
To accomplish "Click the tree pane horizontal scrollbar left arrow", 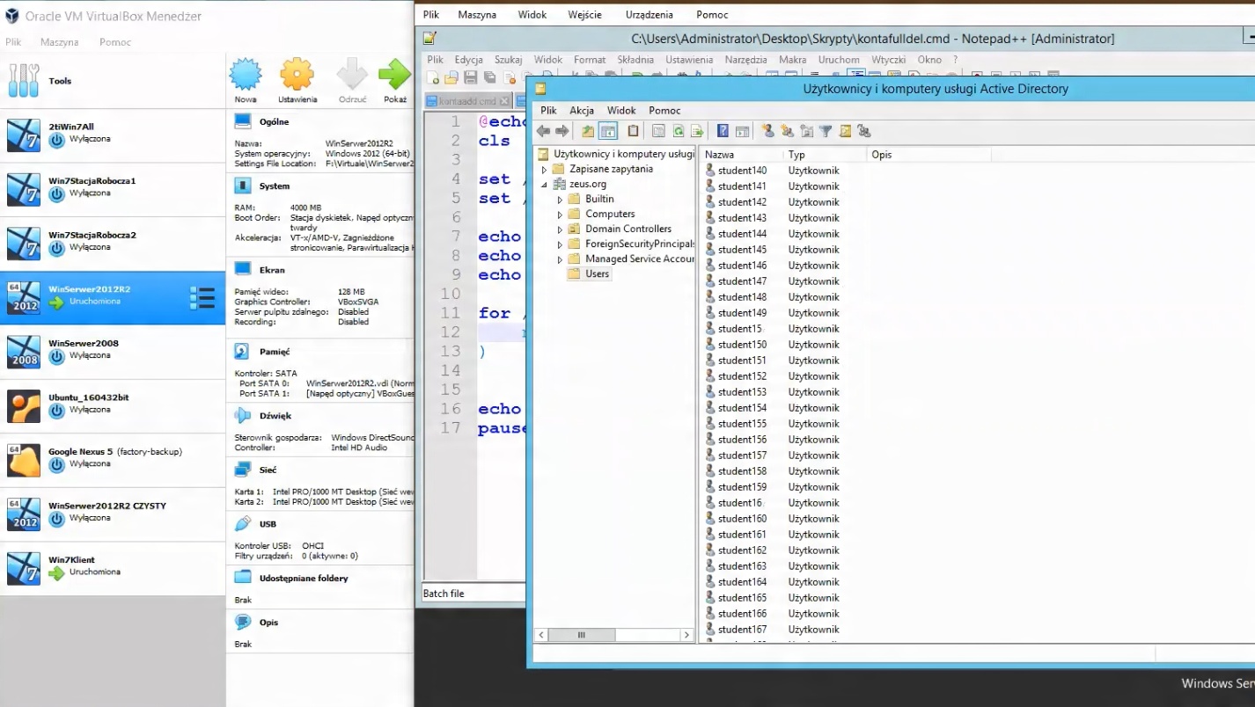I will (542, 635).
